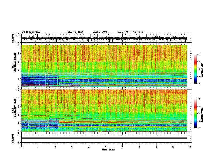Click the ch.1 colorbar log(PSD) label

coord(202,70)
